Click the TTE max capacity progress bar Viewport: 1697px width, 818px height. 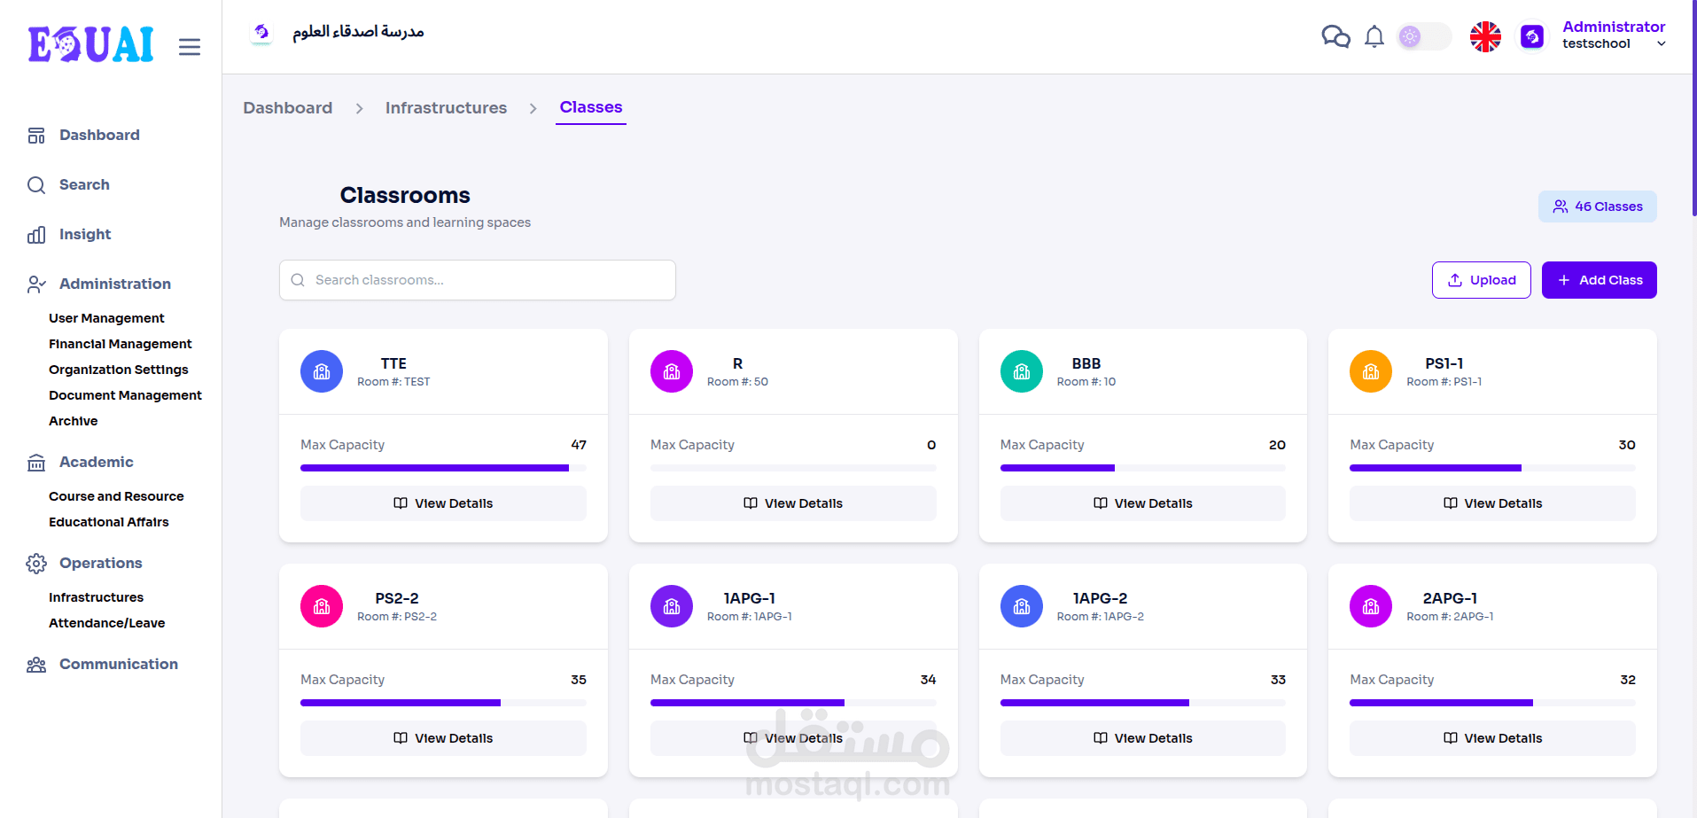(x=443, y=468)
